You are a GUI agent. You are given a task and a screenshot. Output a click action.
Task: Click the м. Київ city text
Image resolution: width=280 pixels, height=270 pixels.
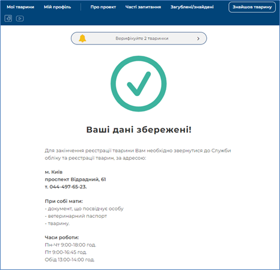[53, 172]
